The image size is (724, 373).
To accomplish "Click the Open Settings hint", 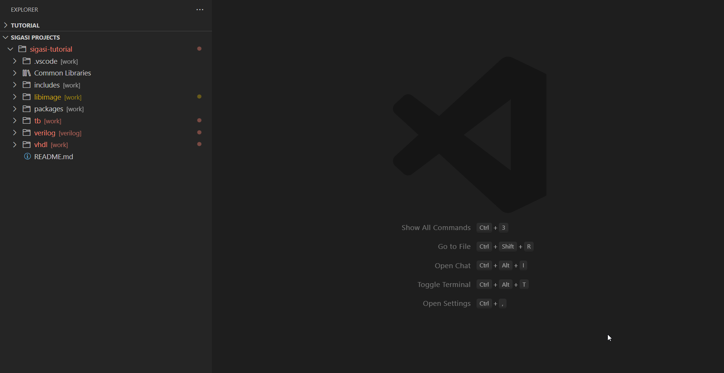I will [x=446, y=303].
